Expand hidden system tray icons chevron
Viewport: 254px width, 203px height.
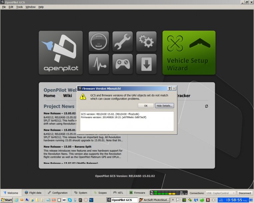173,200
